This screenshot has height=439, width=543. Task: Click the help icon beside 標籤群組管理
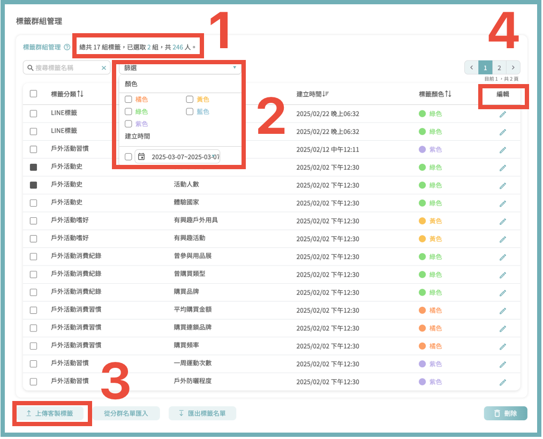click(67, 47)
